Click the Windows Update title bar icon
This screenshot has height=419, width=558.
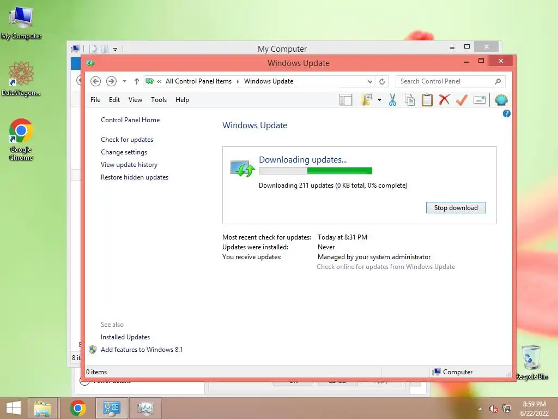(90, 63)
